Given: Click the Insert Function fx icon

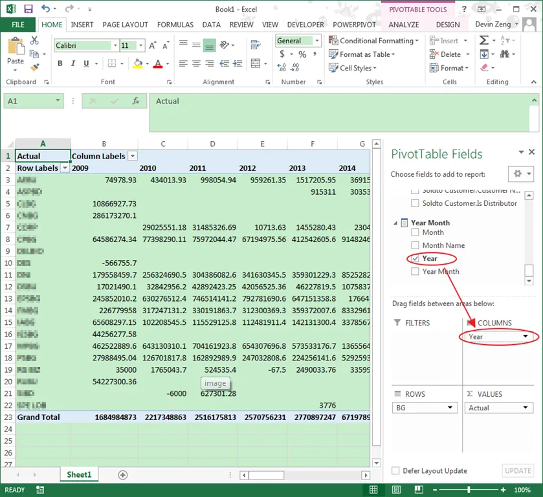Looking at the screenshot, I should (x=136, y=101).
